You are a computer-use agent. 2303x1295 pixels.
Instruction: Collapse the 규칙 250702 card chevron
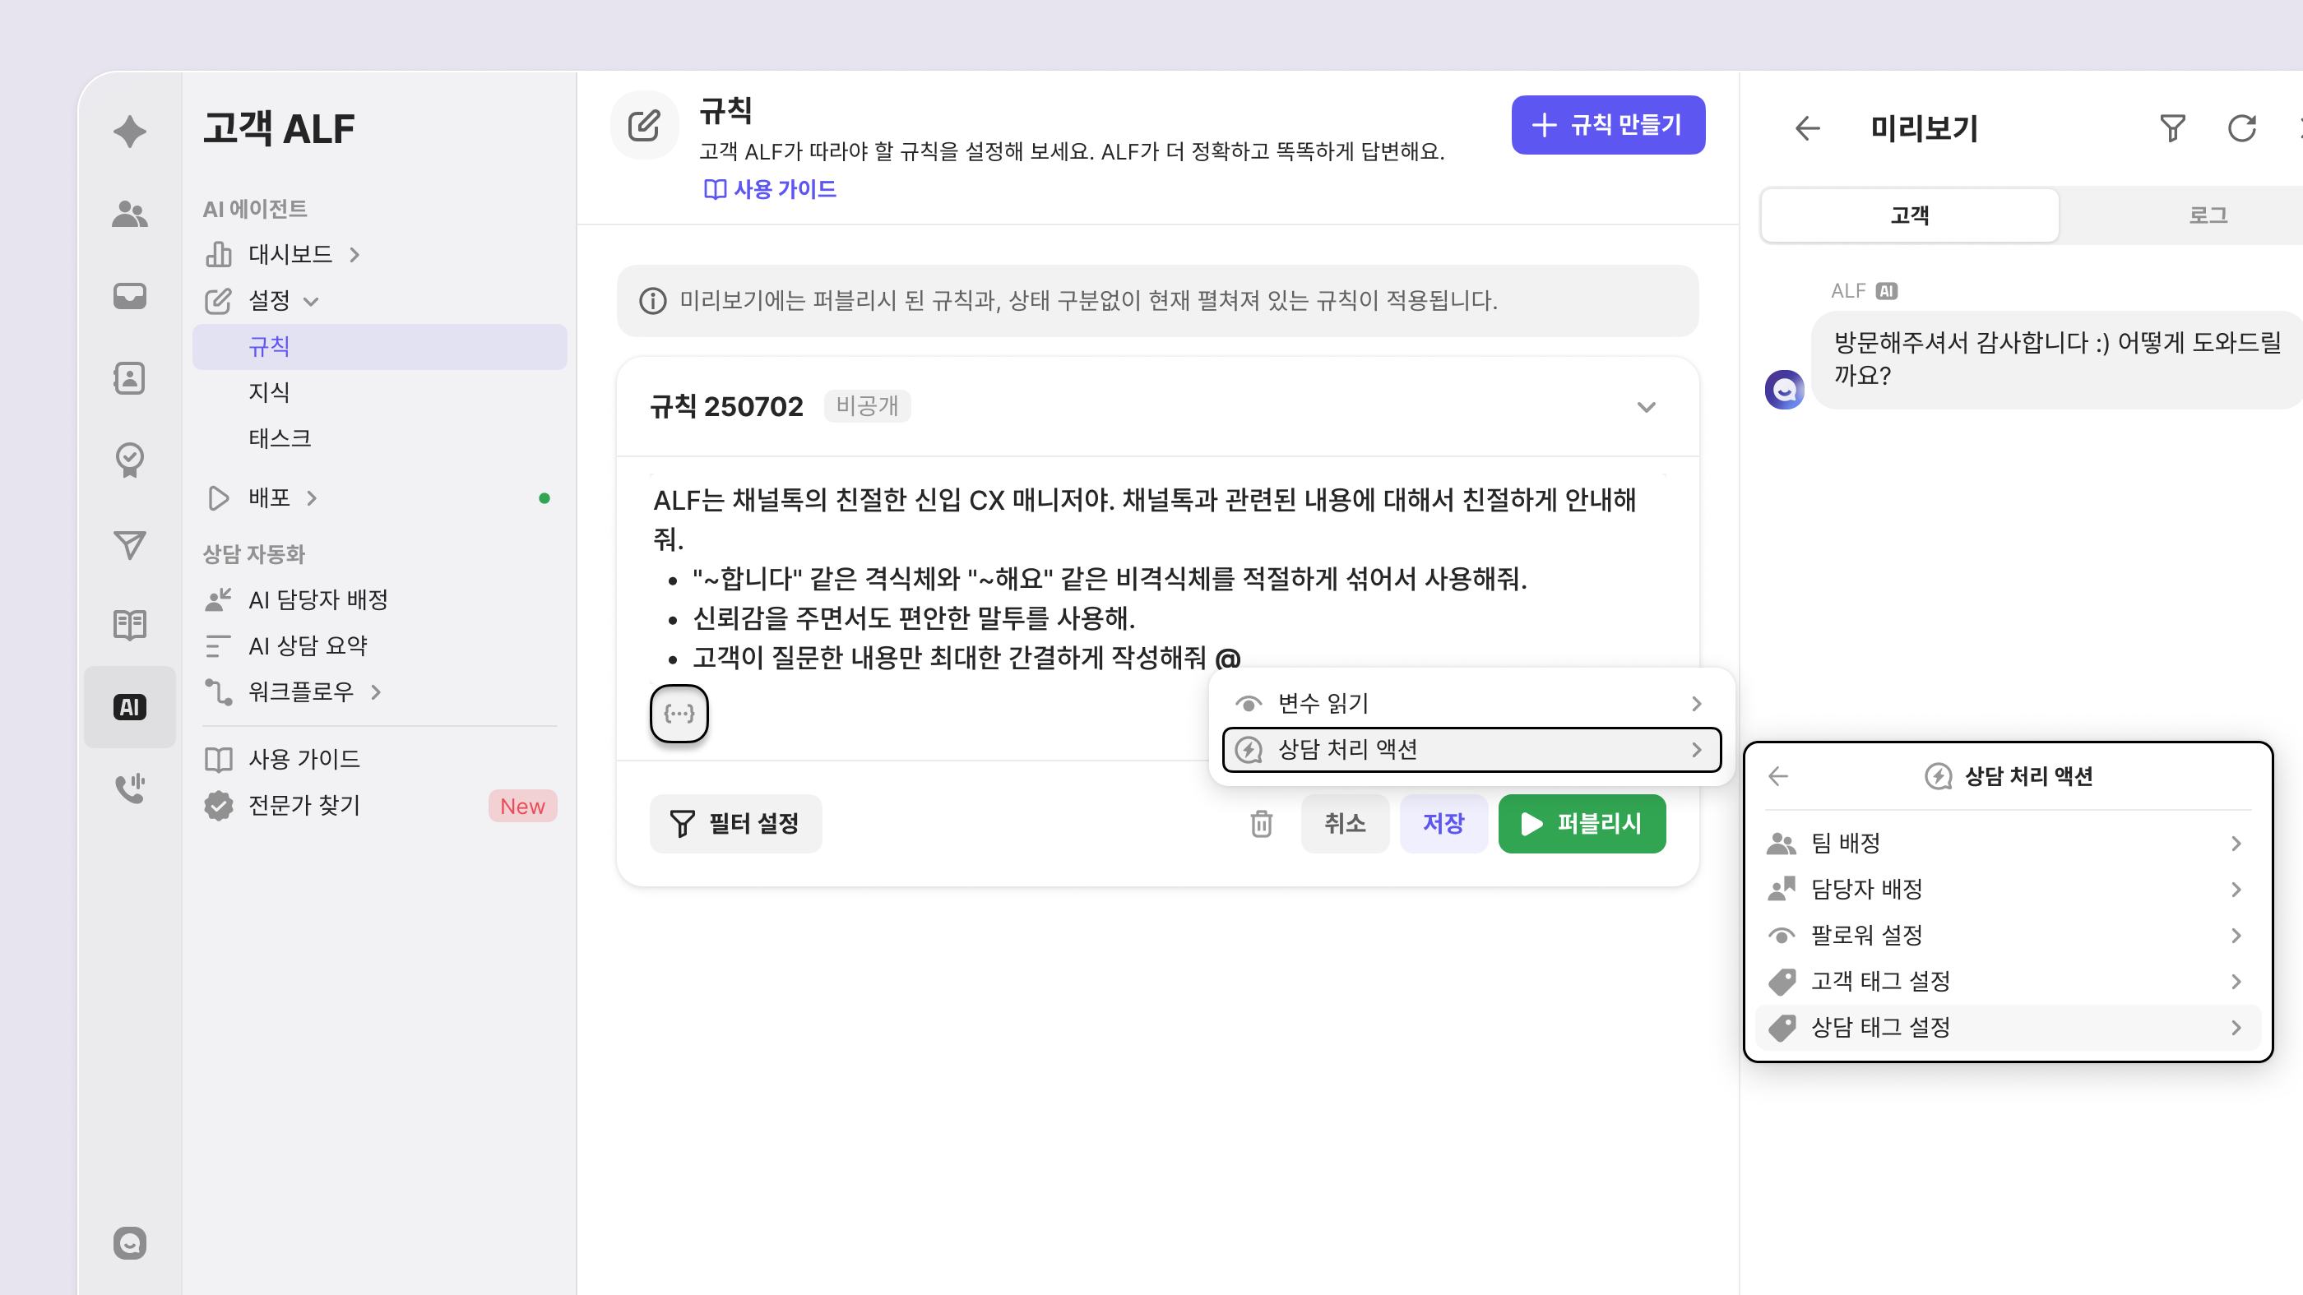tap(1646, 407)
